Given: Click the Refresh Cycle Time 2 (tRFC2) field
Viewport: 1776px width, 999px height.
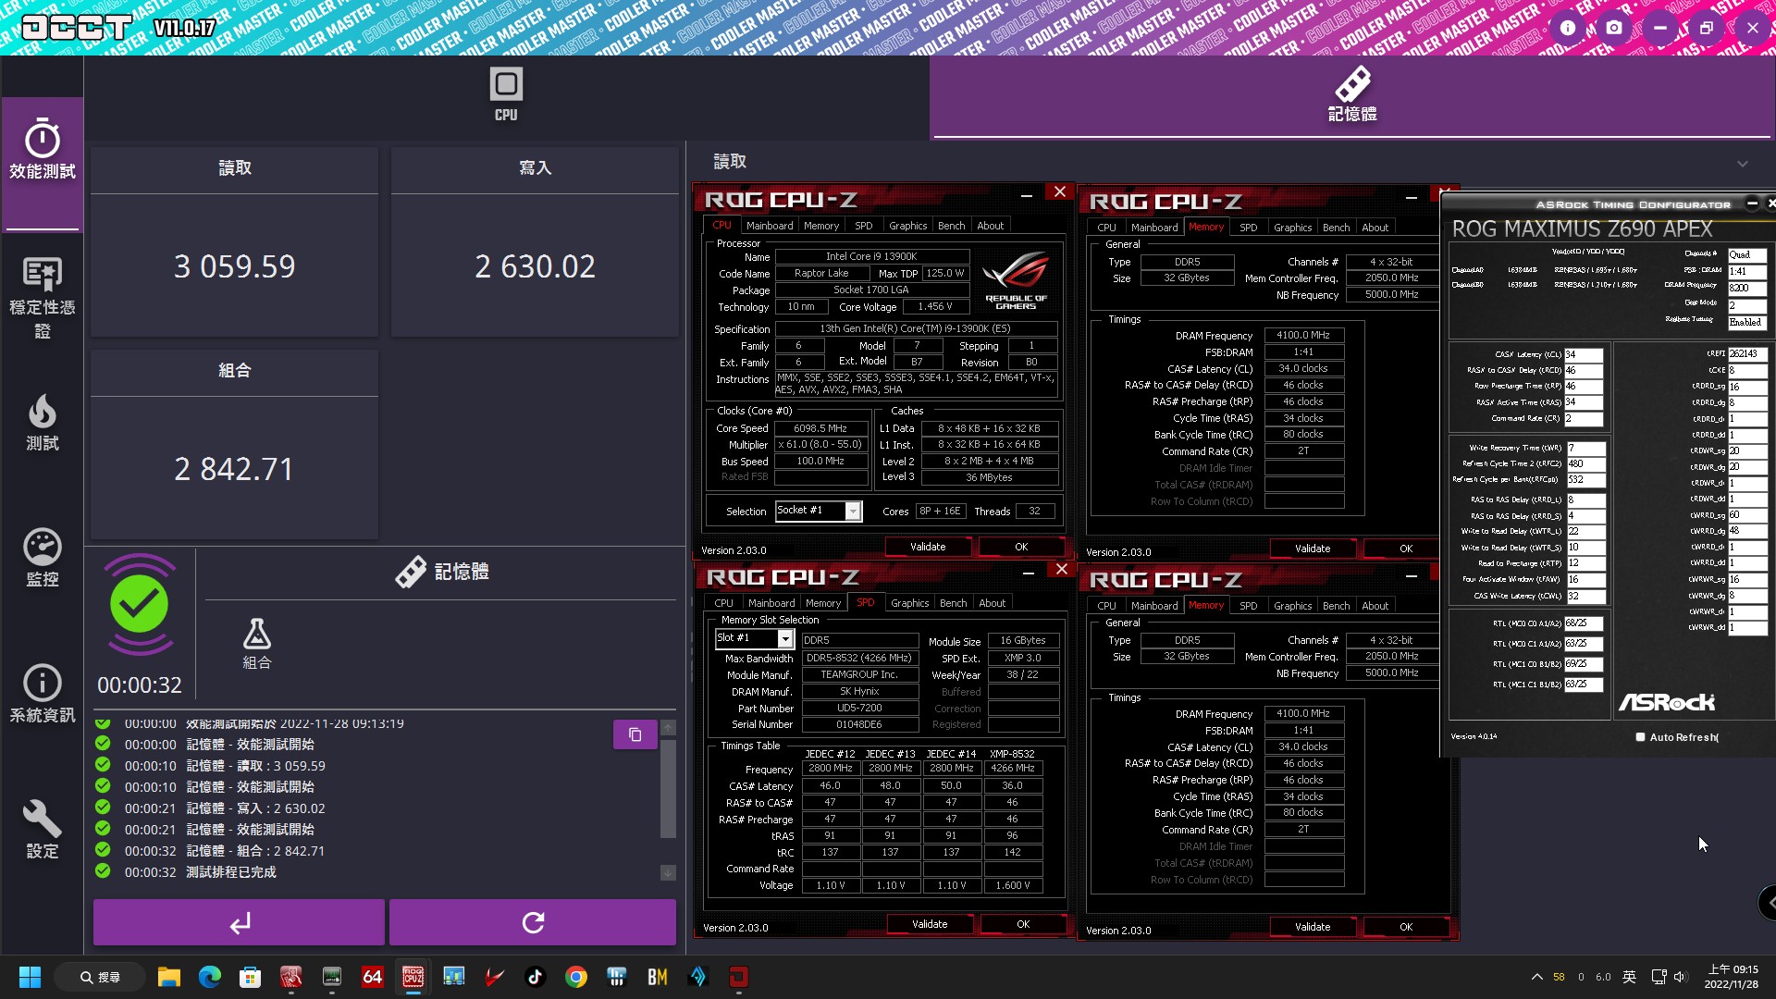Looking at the screenshot, I should [x=1585, y=463].
